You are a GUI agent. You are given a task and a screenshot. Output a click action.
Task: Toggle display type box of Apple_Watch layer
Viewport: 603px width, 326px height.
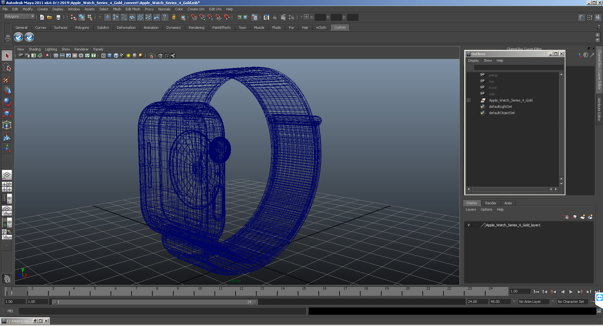click(x=476, y=225)
